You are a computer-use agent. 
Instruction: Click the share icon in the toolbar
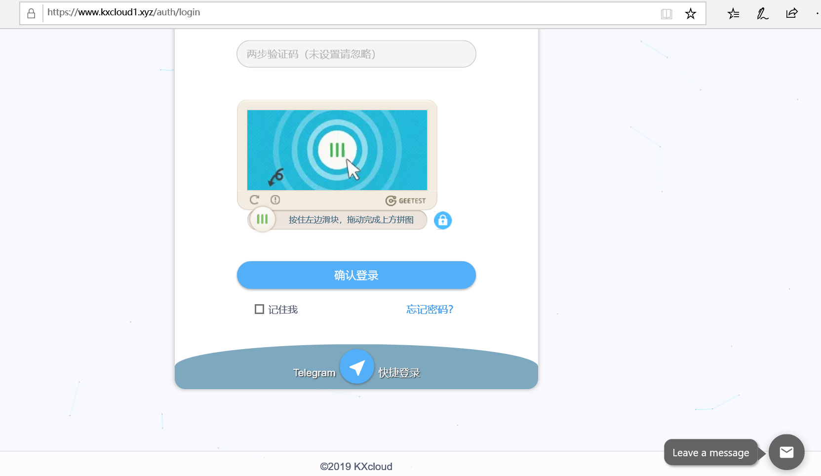[791, 13]
